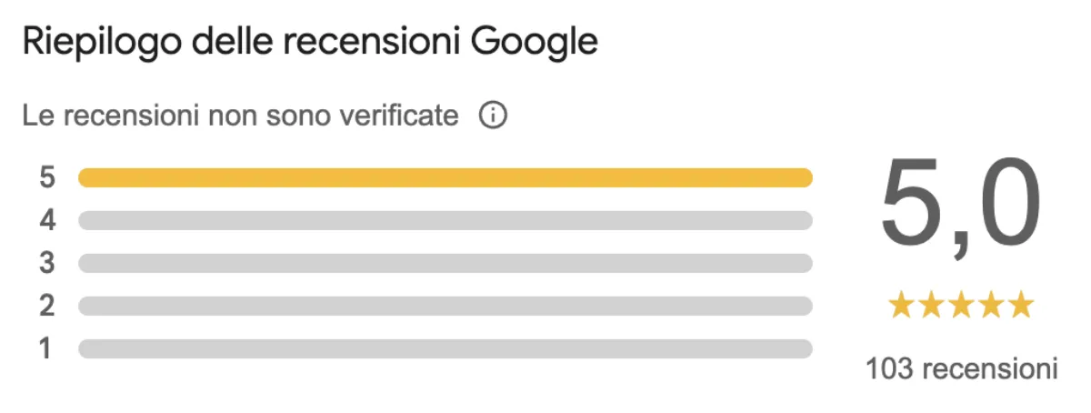Image resolution: width=1091 pixels, height=413 pixels.
Task: Click the Le recensioni non sono verificate text
Action: tap(241, 116)
